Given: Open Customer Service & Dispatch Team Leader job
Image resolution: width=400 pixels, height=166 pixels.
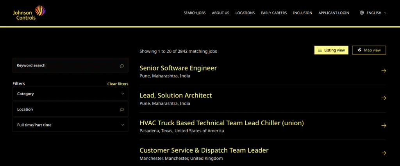Looking at the screenshot, I should pyautogui.click(x=204, y=150).
